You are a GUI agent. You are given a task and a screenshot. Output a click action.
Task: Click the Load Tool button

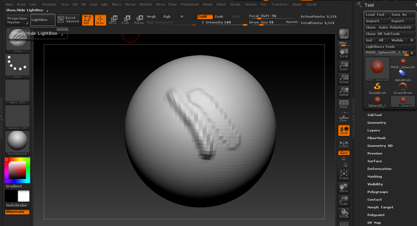(377, 15)
